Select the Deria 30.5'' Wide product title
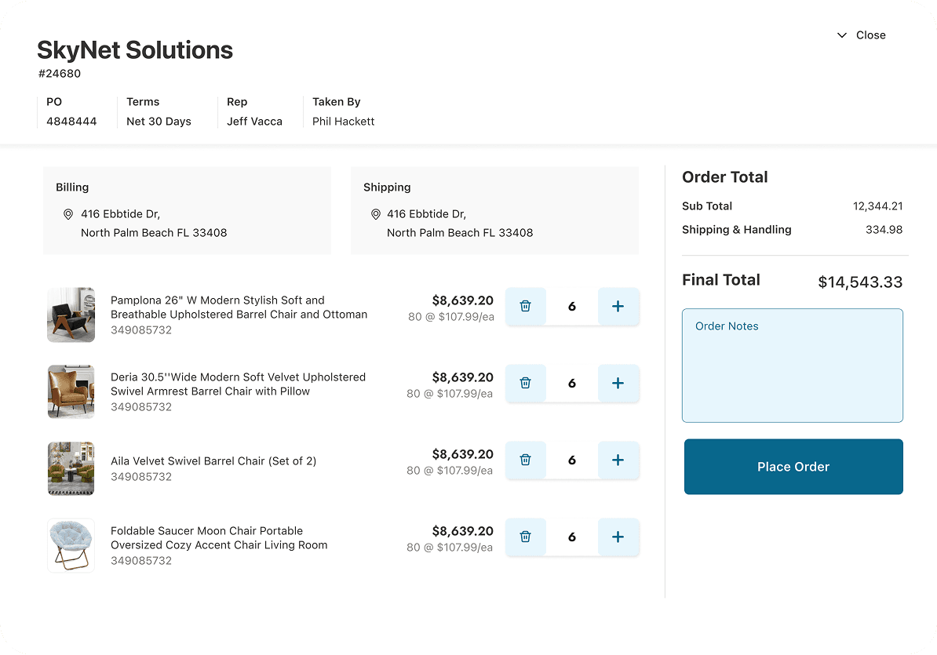Viewport: 937px width, 655px height. click(238, 384)
